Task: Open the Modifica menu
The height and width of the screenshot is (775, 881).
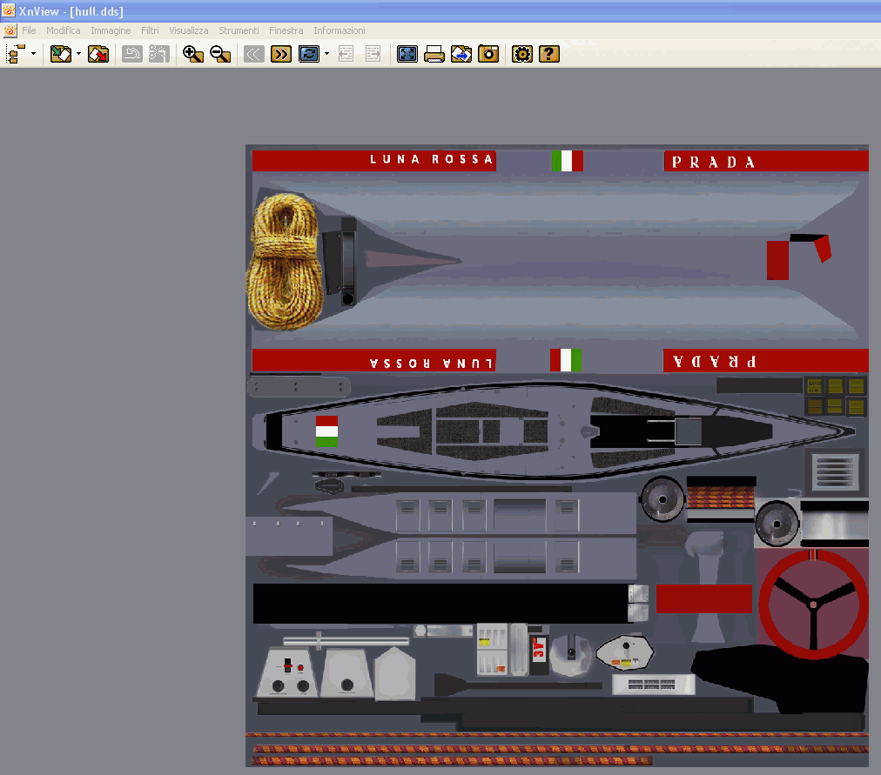Action: 63,30
